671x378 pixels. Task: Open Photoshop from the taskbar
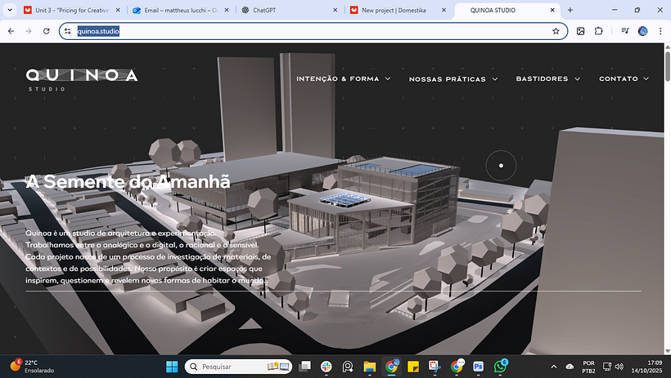tap(478, 367)
